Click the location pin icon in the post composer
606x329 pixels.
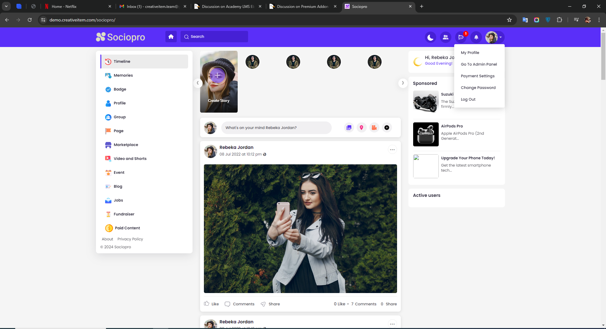click(361, 128)
